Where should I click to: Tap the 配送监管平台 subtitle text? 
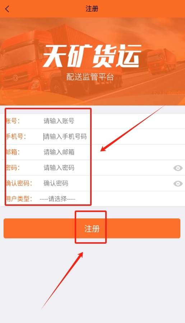90,77
